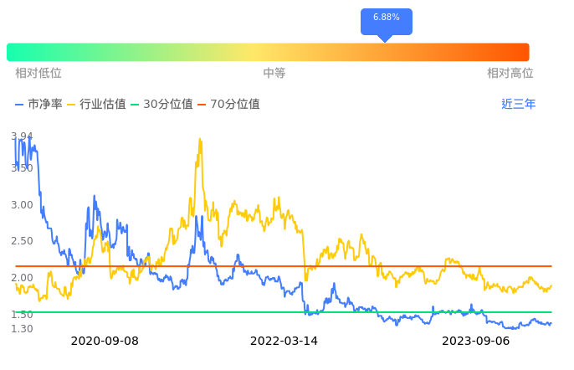Select the 相对低位 label
The width and height of the screenshot is (574, 370).
[38, 74]
